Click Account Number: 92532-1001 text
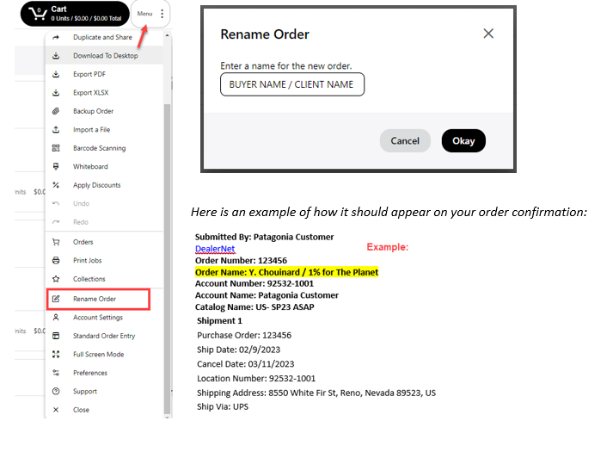 click(254, 284)
